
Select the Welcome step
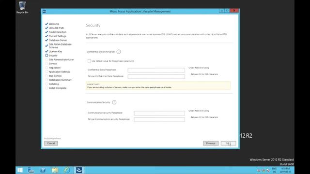(x=54, y=24)
